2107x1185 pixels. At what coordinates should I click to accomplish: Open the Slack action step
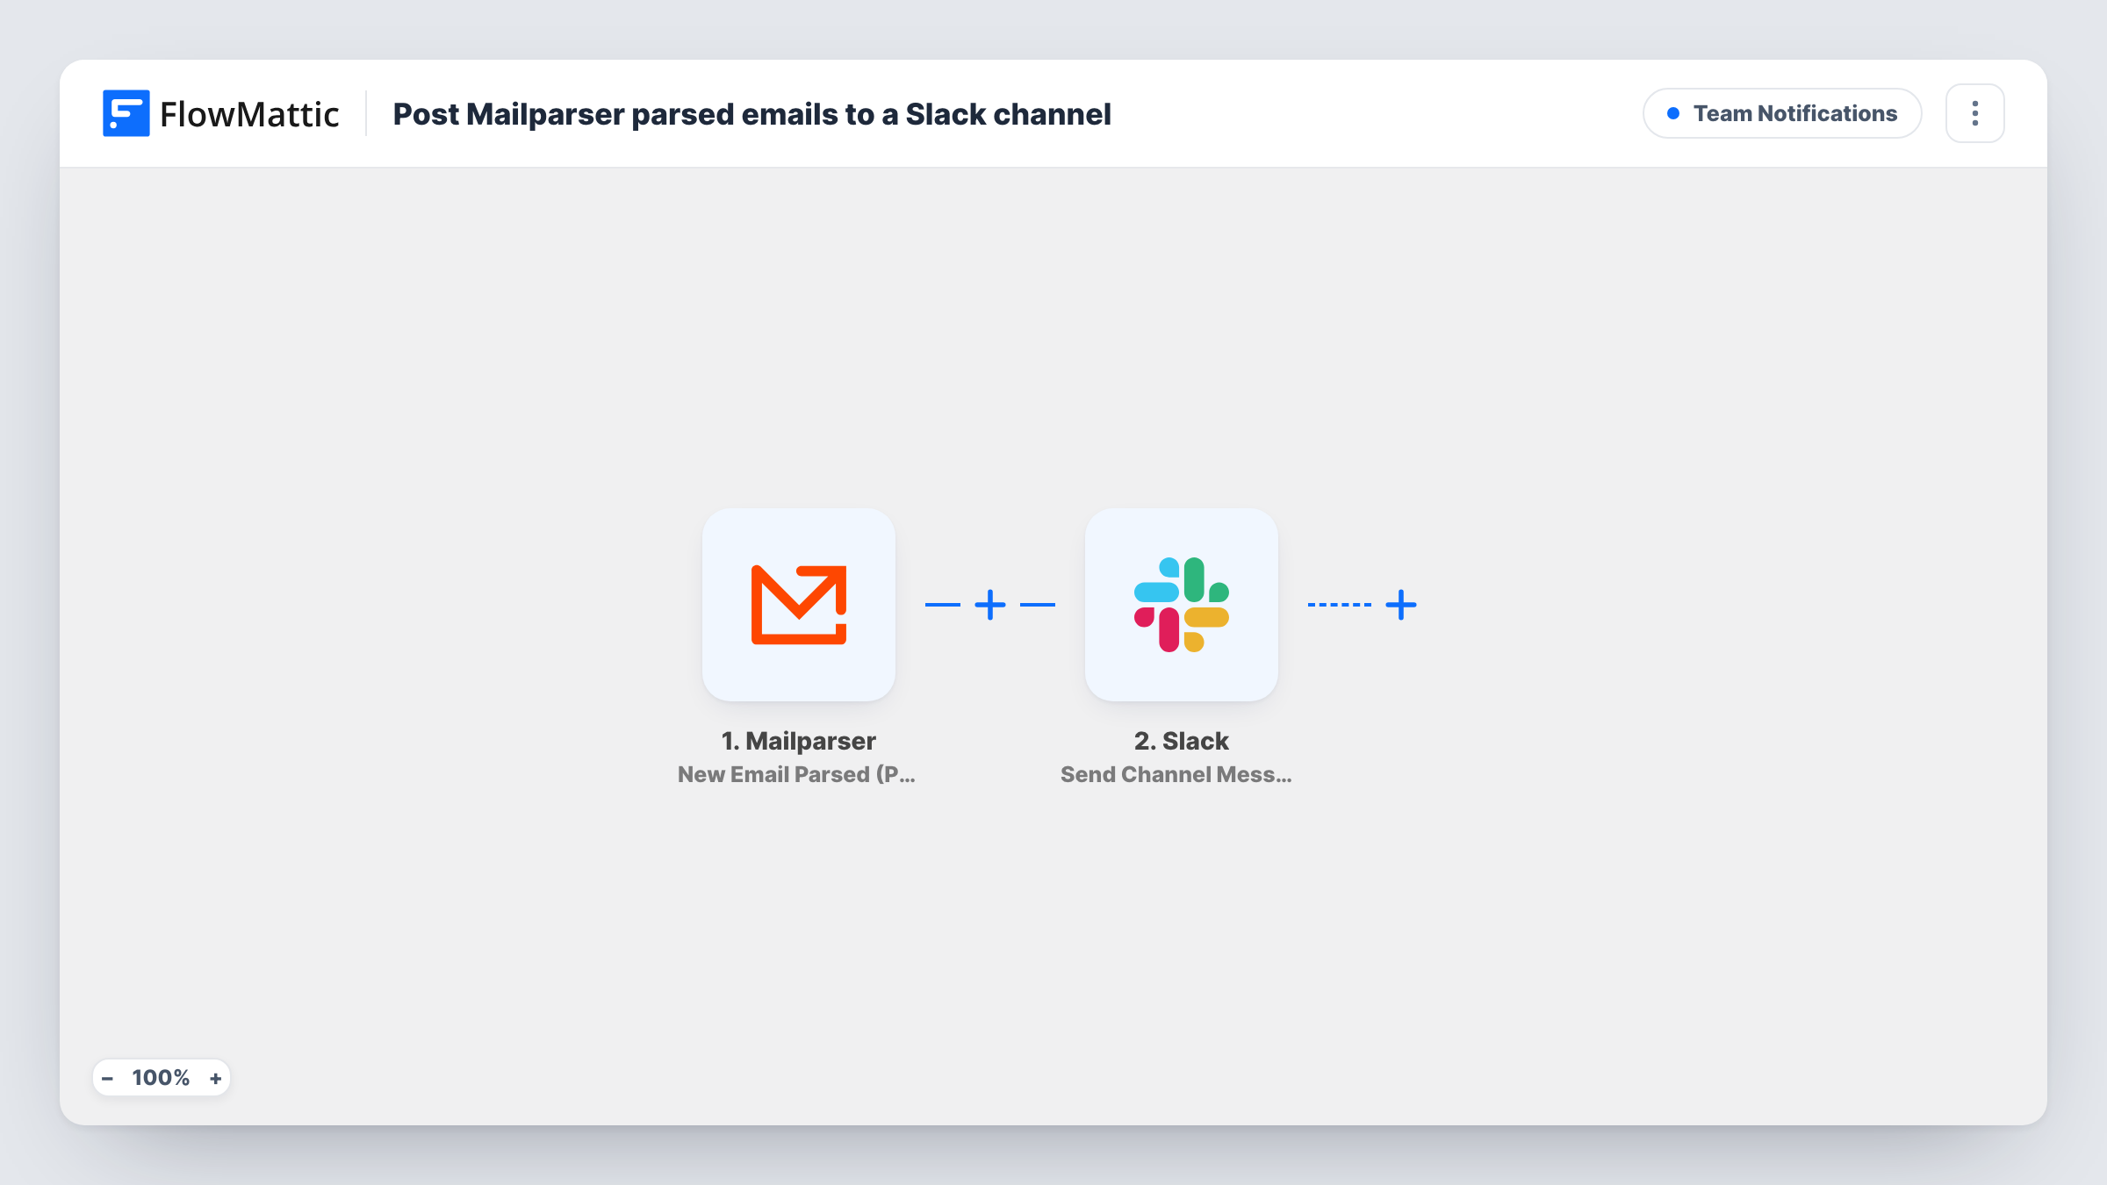(x=1181, y=605)
